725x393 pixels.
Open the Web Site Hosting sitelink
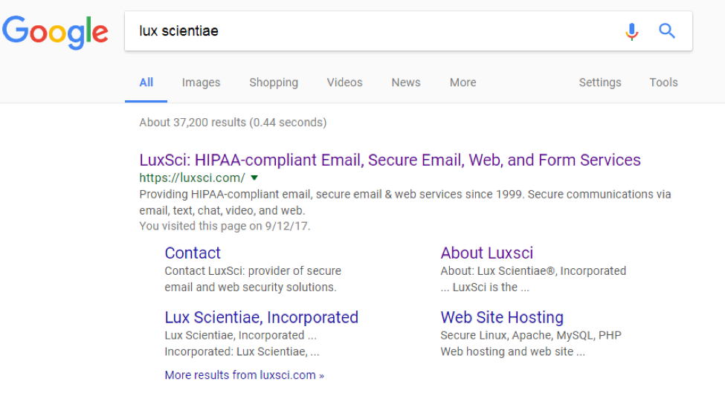point(502,317)
